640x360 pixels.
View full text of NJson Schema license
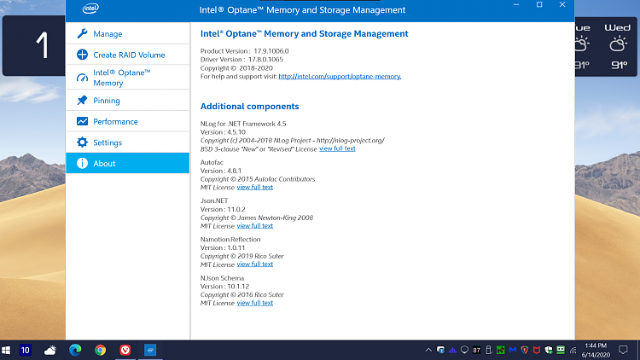254,303
